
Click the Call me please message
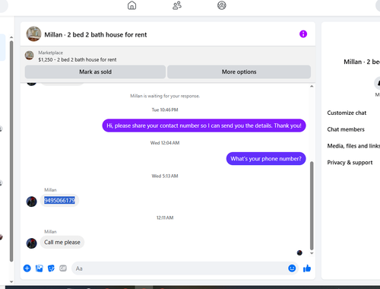point(62,242)
